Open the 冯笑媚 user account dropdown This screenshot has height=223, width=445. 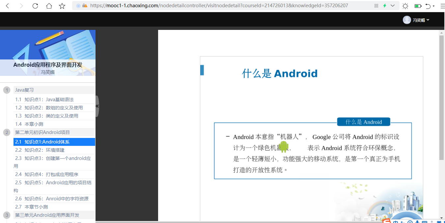tap(416, 20)
